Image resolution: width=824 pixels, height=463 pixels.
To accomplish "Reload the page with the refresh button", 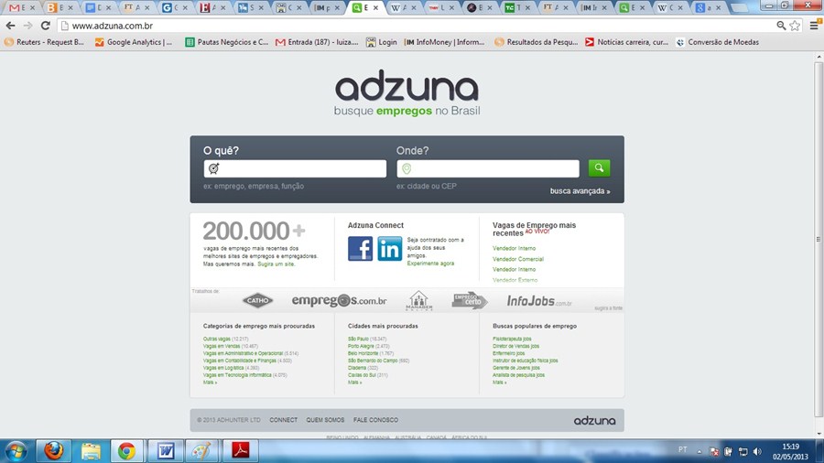I will [46, 26].
